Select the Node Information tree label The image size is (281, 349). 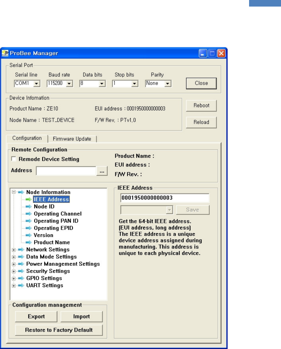(x=48, y=192)
